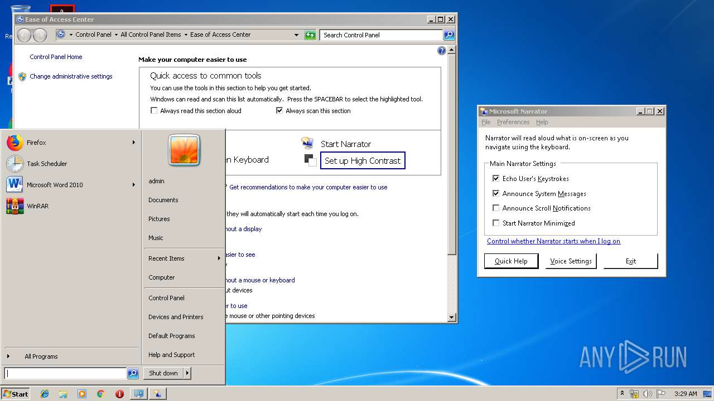Click the Start menu search magnifier icon
714x401 pixels.
pyautogui.click(x=133, y=374)
